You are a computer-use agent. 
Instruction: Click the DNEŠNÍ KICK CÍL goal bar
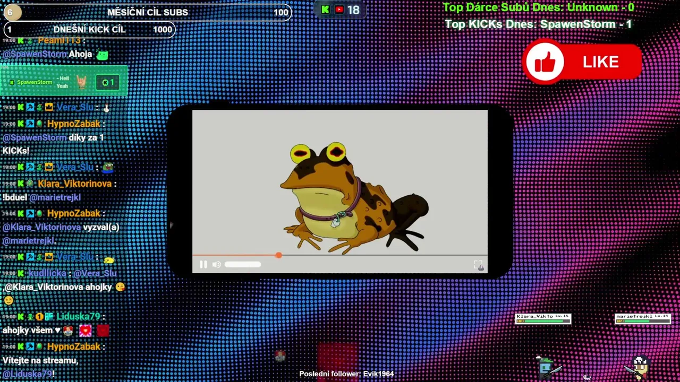(x=89, y=30)
